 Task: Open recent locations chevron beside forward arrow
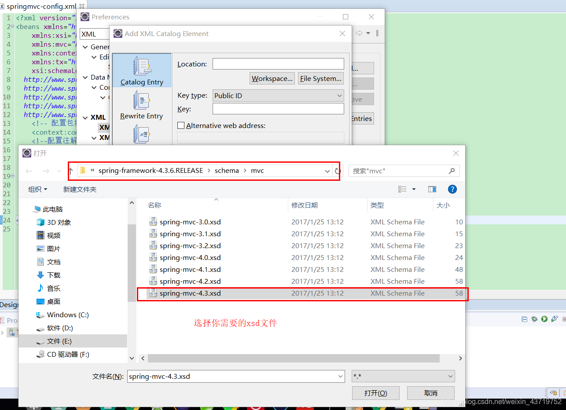pos(59,171)
